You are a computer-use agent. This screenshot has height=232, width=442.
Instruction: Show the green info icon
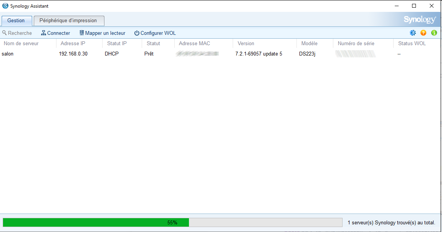point(434,33)
